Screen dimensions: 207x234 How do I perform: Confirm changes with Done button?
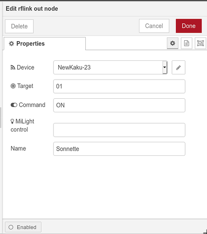[189, 26]
